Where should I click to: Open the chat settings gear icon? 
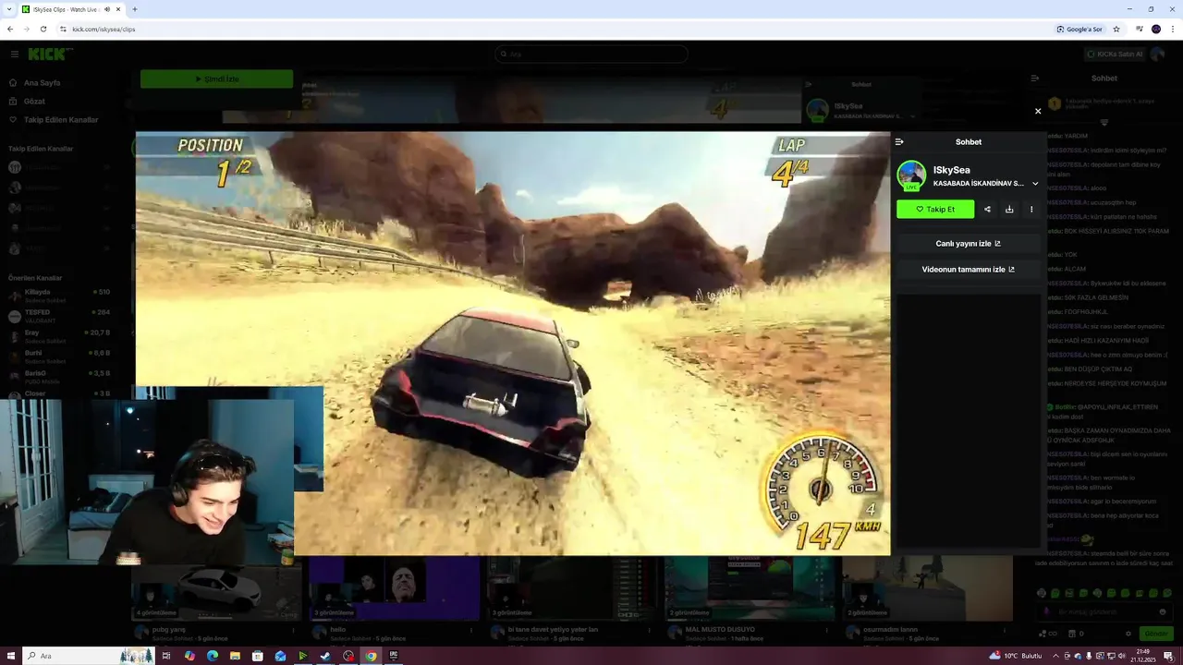click(1128, 634)
